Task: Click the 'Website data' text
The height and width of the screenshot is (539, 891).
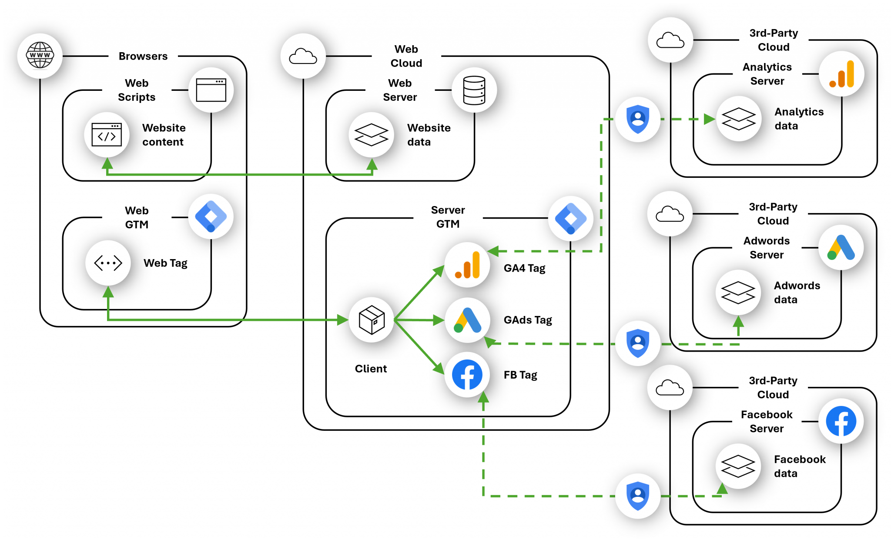Action: coord(429,135)
